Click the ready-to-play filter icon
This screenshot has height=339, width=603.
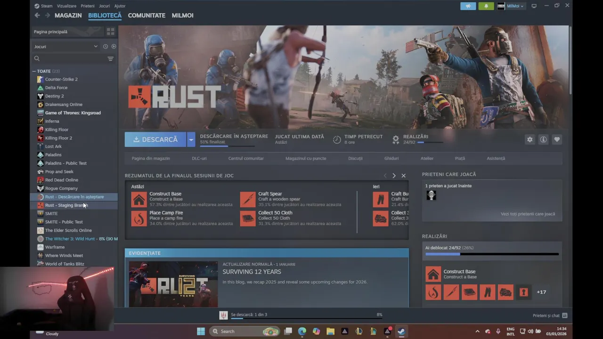point(114,47)
